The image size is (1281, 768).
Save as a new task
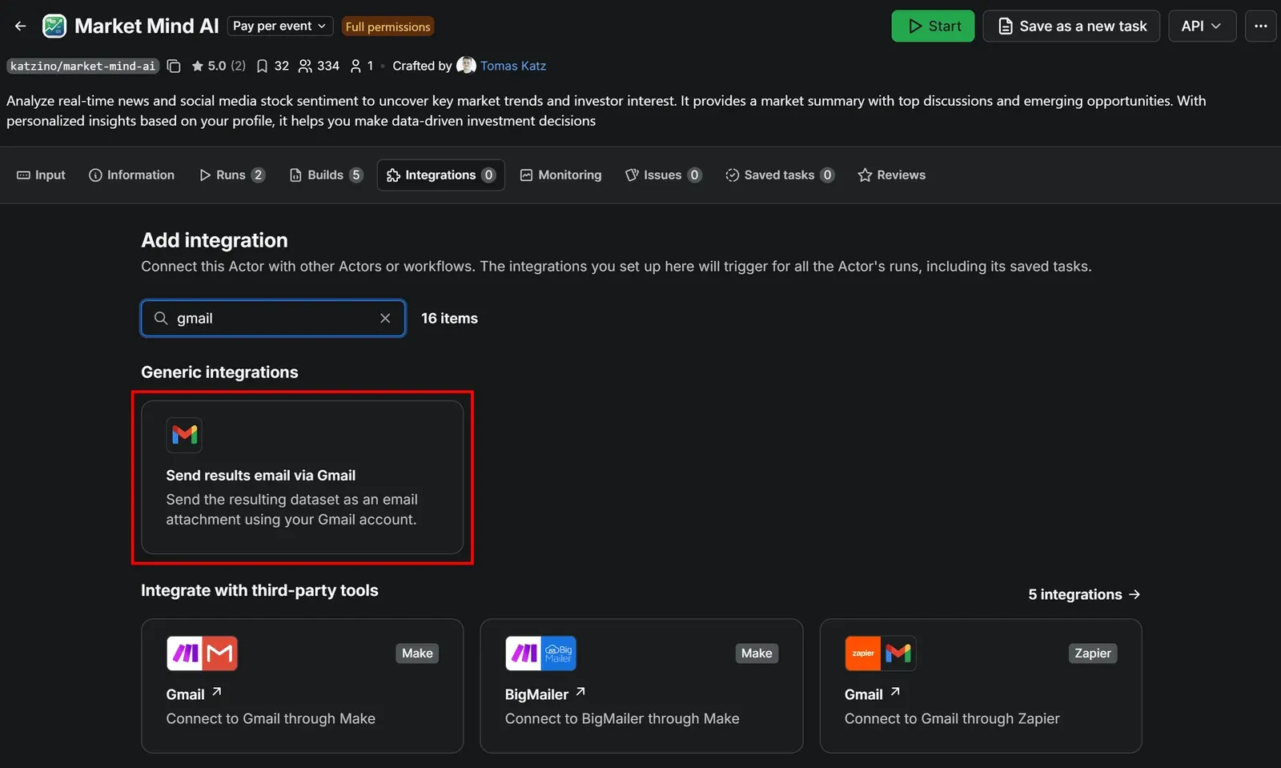pyautogui.click(x=1071, y=26)
